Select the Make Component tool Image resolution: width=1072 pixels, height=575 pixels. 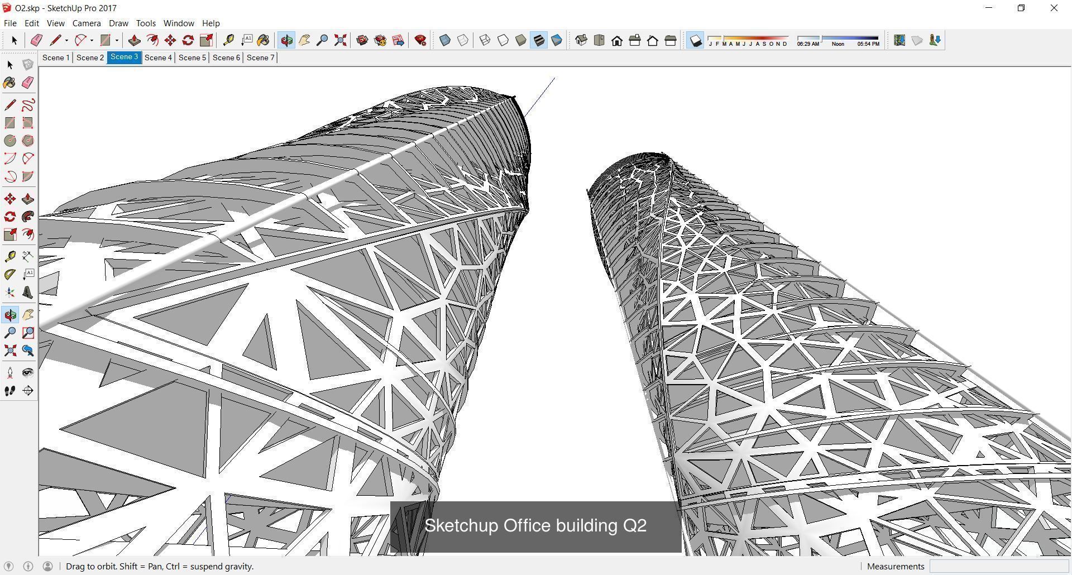pyautogui.click(x=27, y=65)
